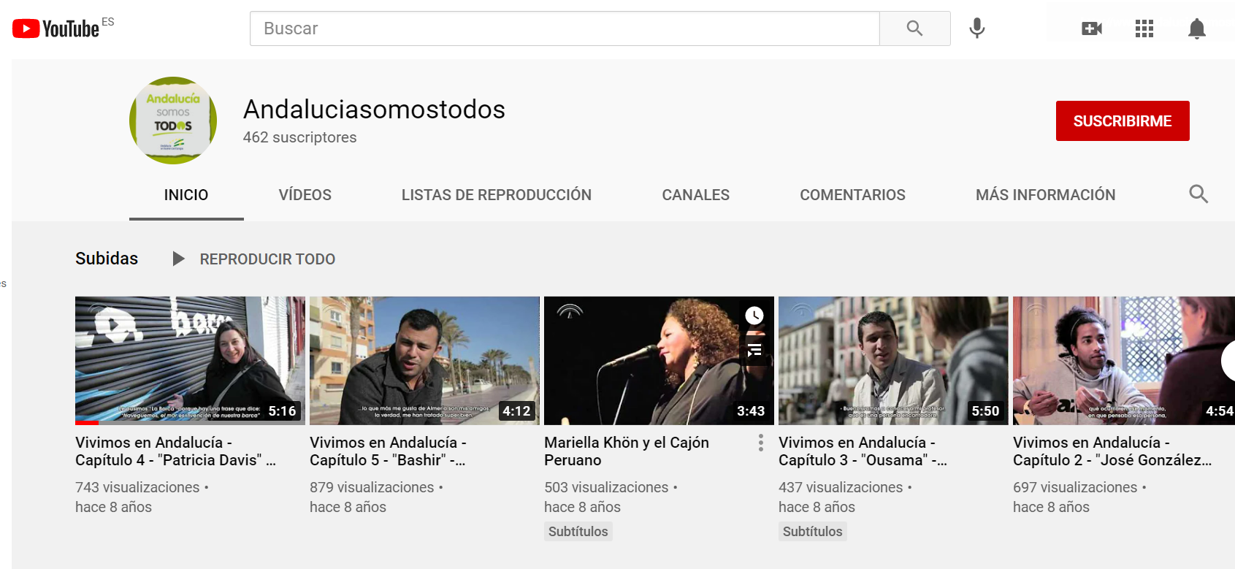Open Mariella Khön video options menu
The image size is (1235, 569).
click(760, 443)
